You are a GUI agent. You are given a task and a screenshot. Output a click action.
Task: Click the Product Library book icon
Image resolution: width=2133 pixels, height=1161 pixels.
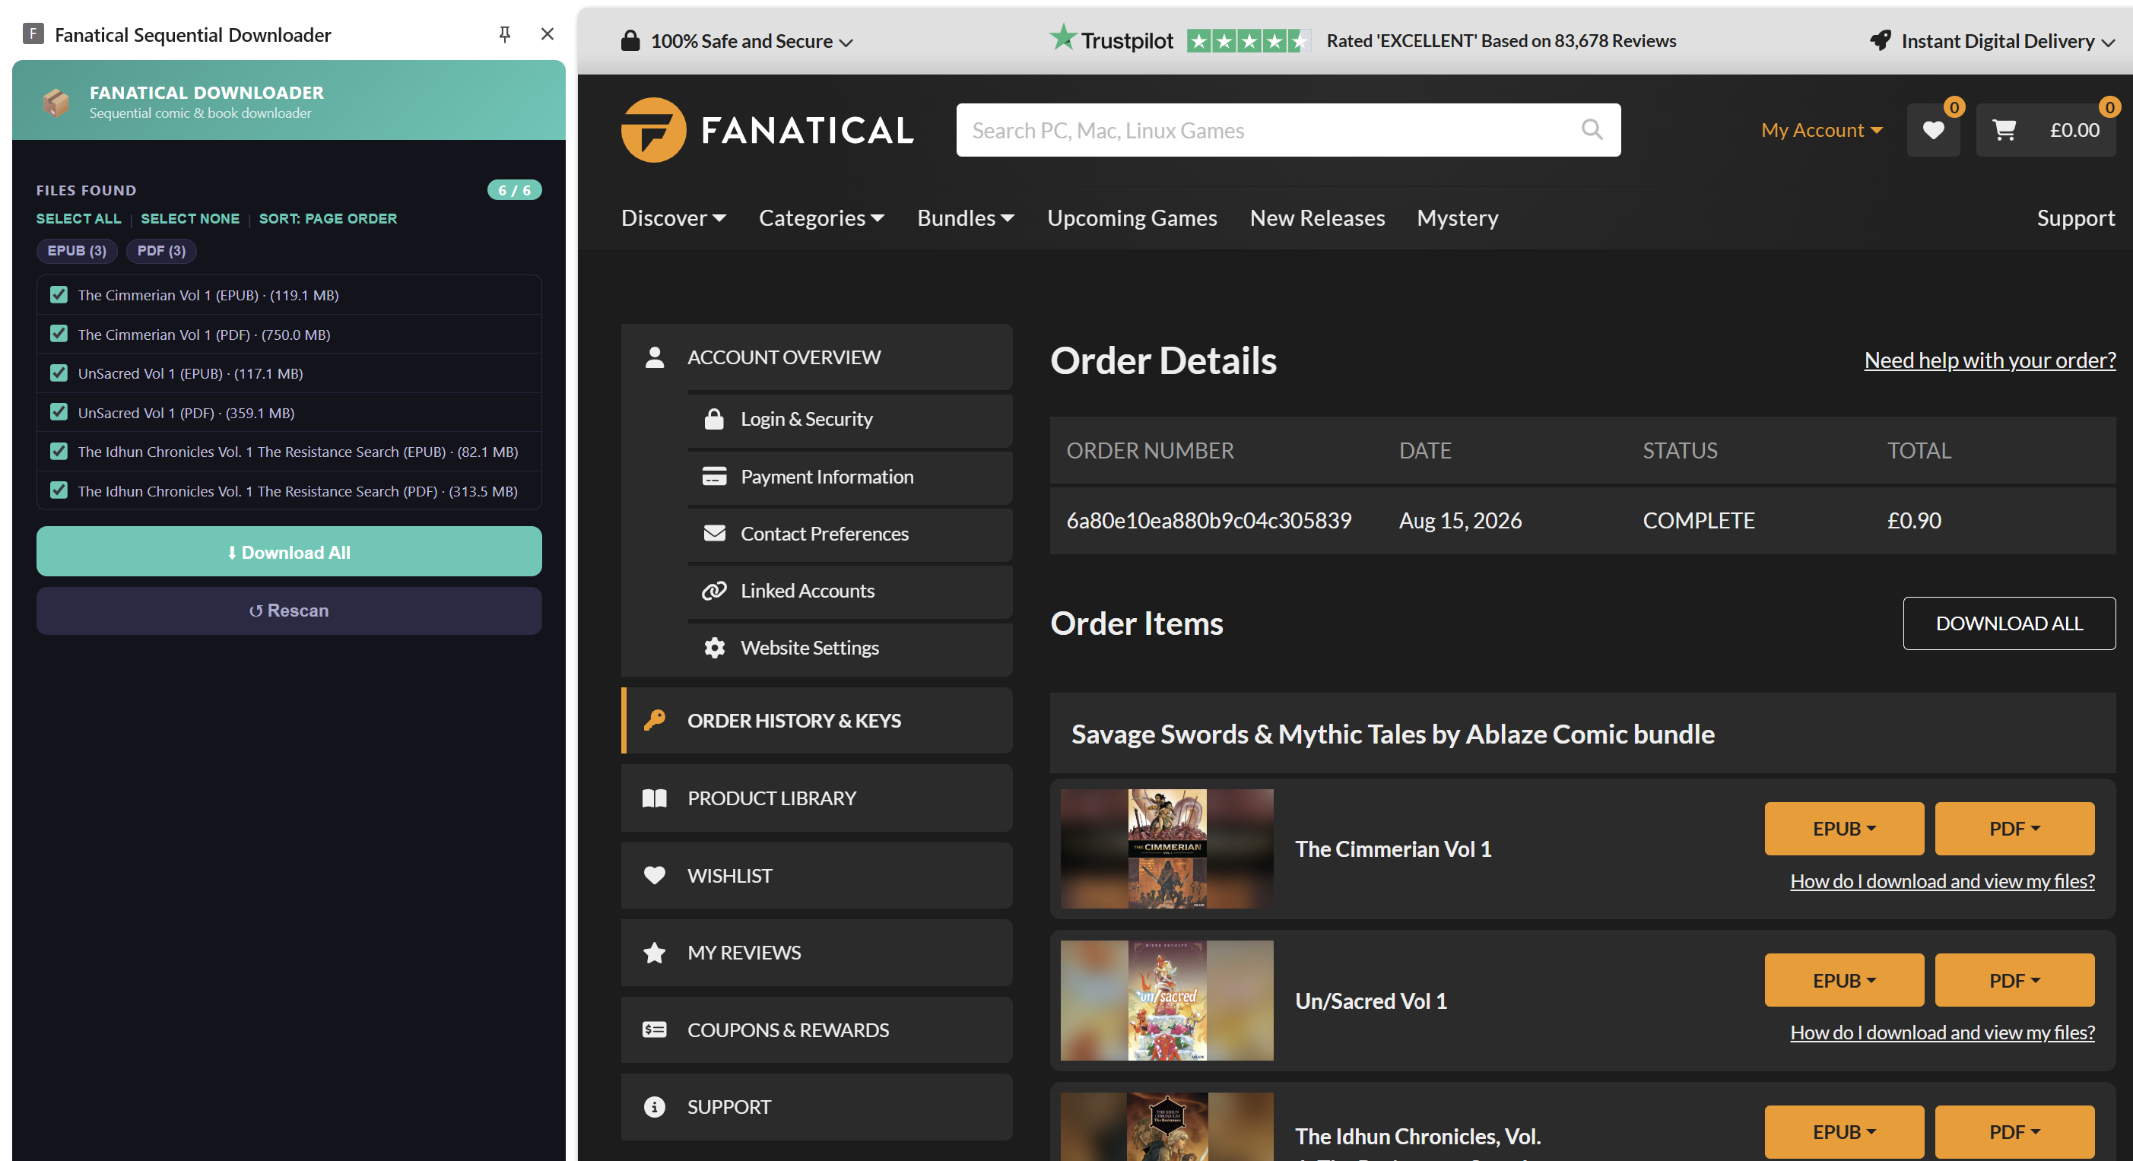point(654,798)
